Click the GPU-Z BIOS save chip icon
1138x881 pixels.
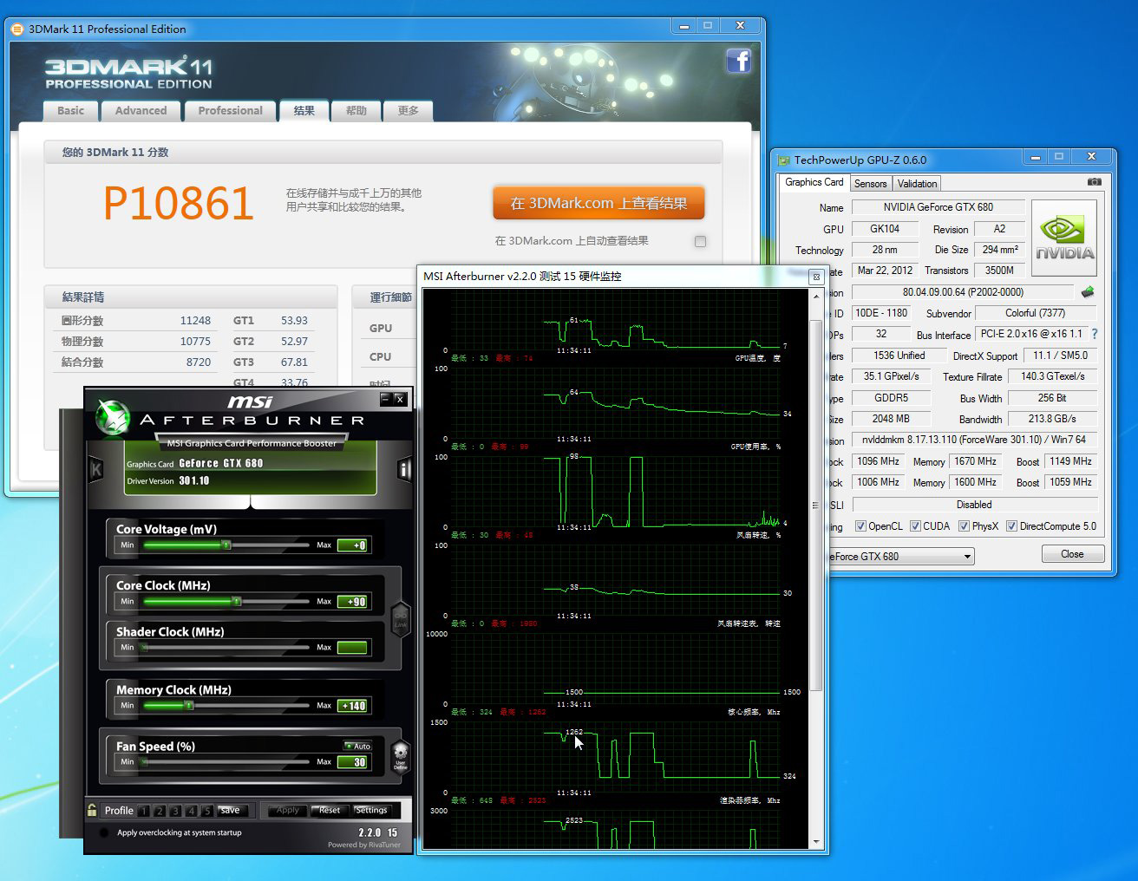[1088, 292]
